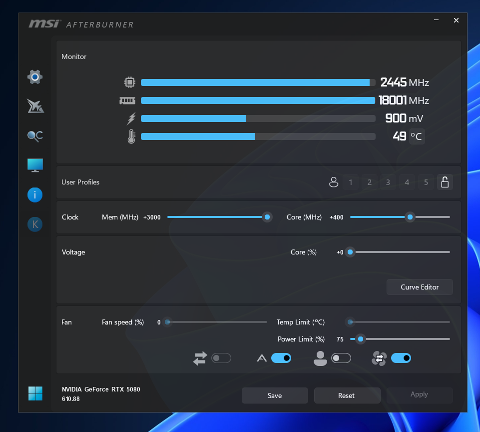Open the hardware monitor screen icon
The image size is (480, 432).
pyautogui.click(x=35, y=165)
